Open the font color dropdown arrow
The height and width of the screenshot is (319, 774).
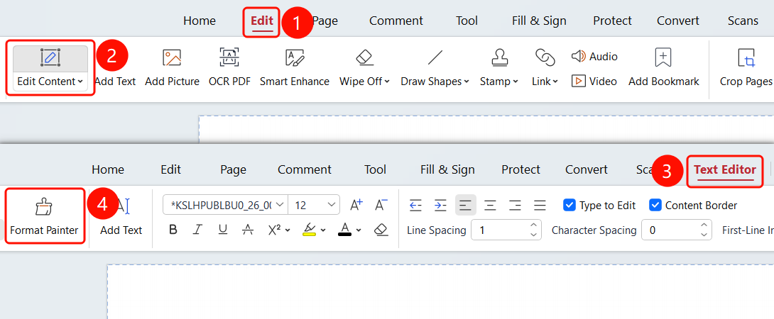pos(359,230)
